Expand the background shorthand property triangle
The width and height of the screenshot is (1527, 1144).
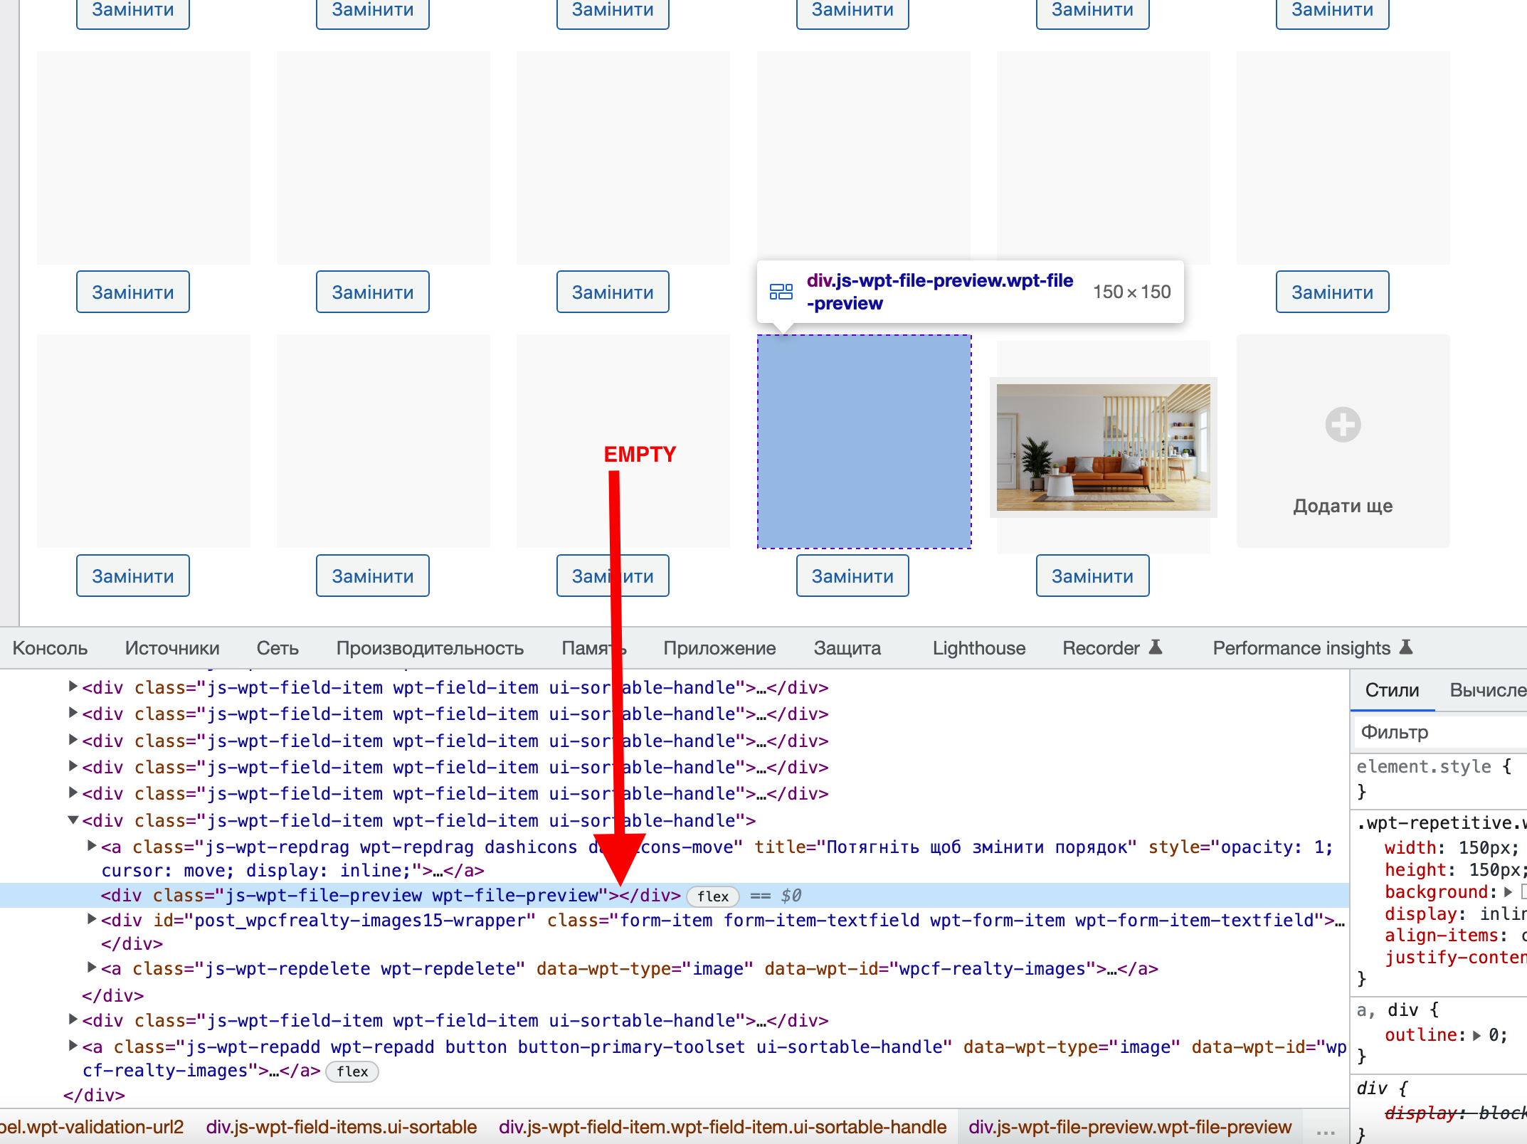[x=1508, y=892]
